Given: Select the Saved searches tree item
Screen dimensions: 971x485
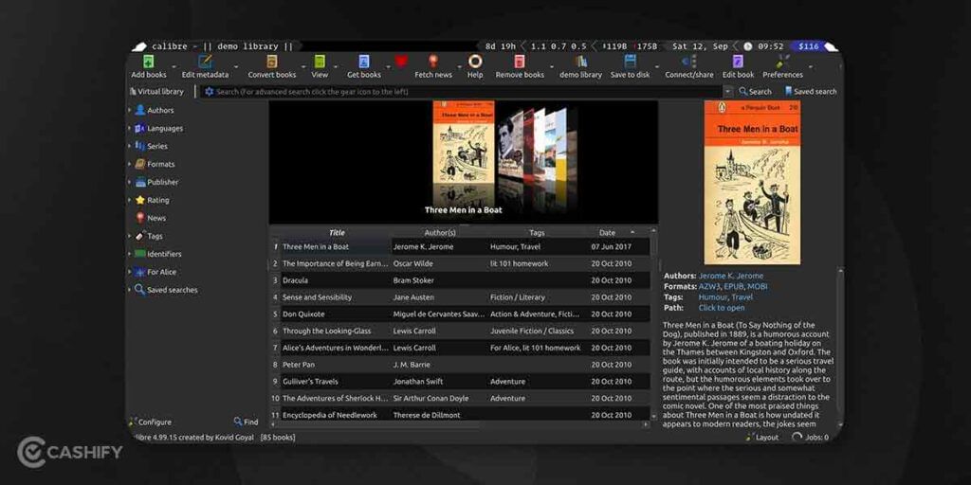Looking at the screenshot, I should coord(166,290).
